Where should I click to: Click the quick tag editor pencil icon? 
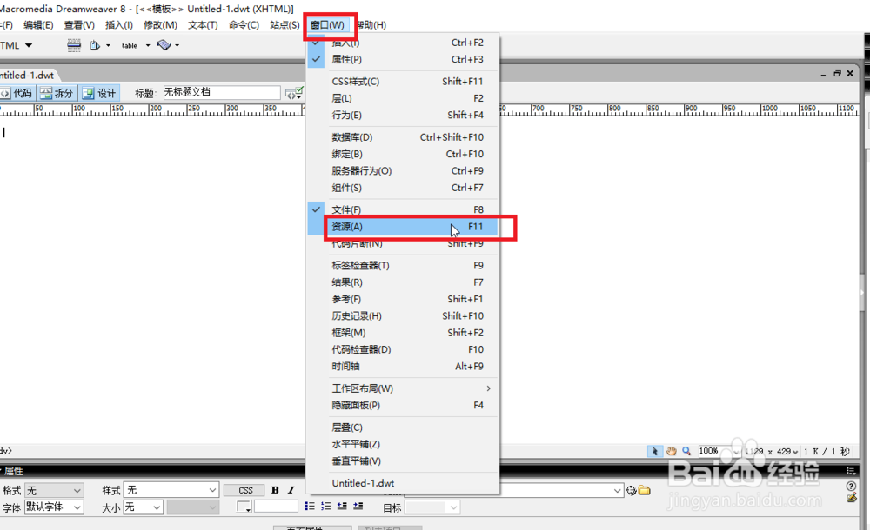coord(852,498)
